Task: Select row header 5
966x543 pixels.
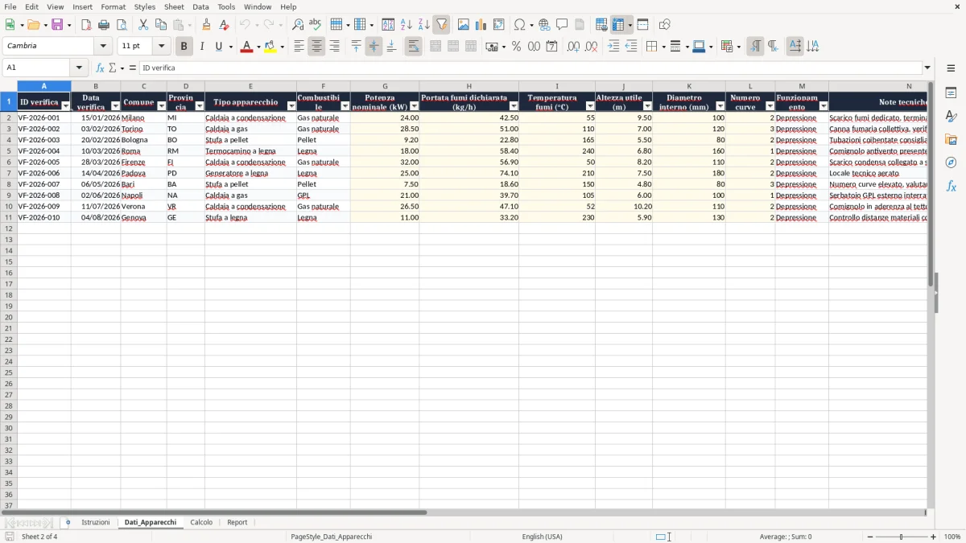Action: click(9, 151)
